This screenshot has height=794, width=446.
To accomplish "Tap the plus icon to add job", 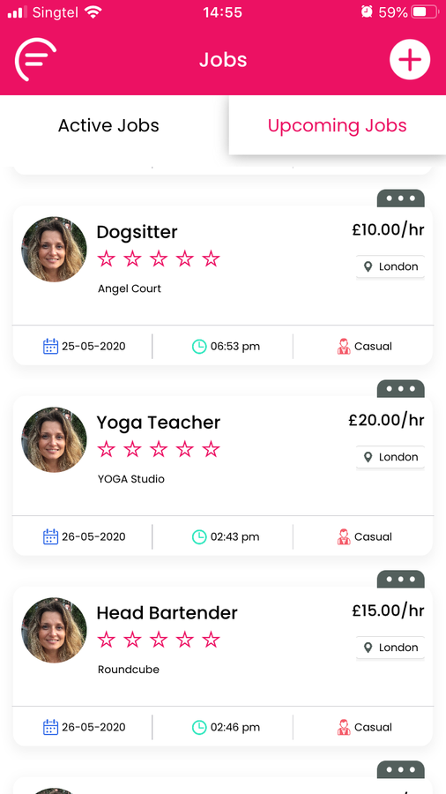I will pyautogui.click(x=410, y=59).
